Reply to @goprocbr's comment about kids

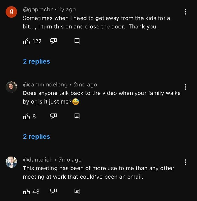click(77, 41)
